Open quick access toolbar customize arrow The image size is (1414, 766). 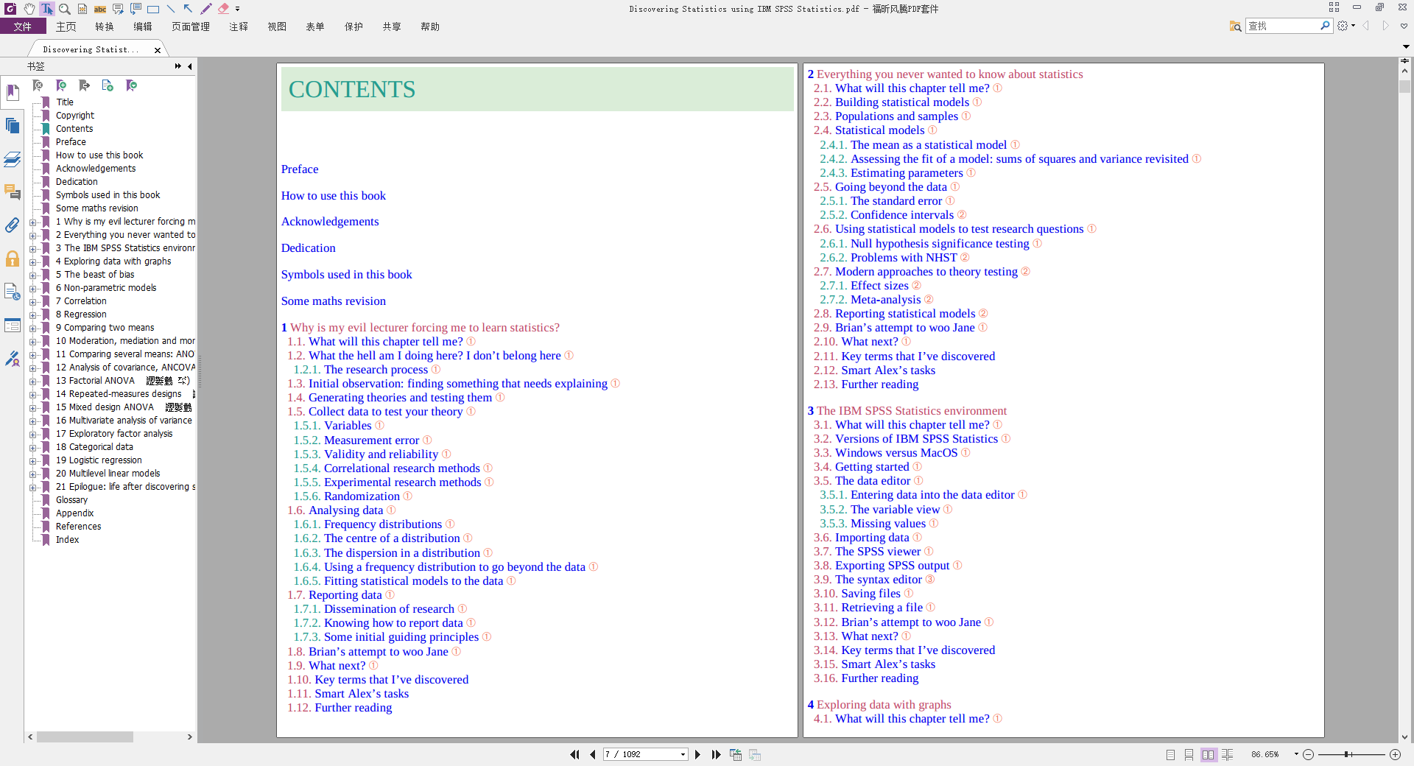tap(237, 10)
